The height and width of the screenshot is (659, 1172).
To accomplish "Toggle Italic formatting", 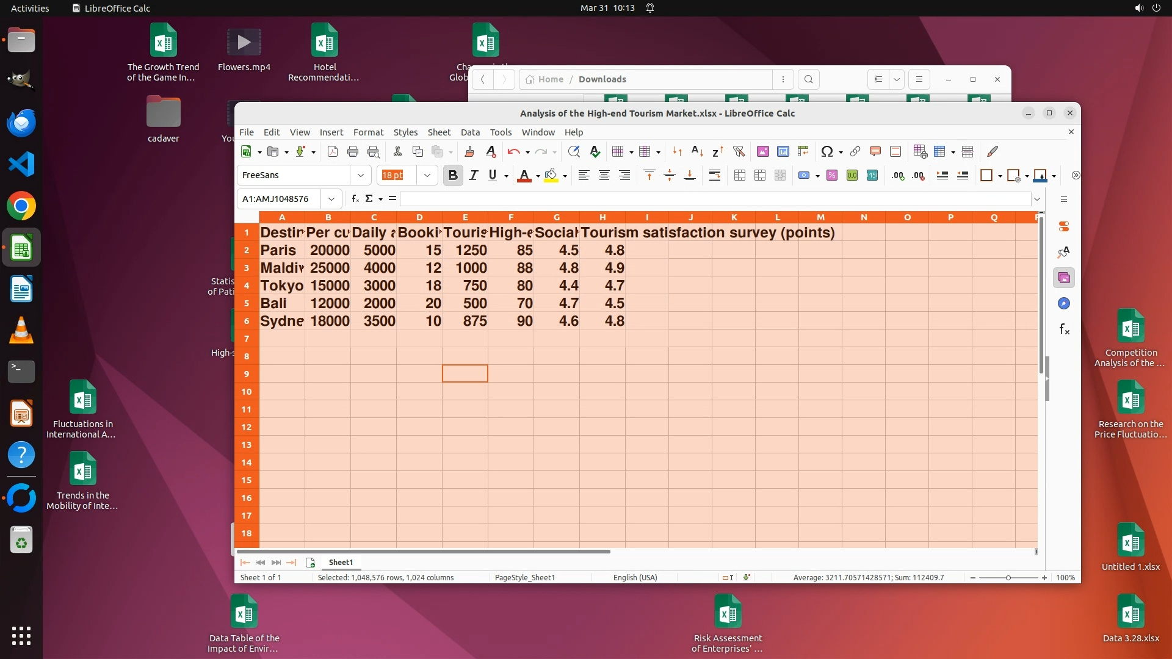I will coord(473,176).
